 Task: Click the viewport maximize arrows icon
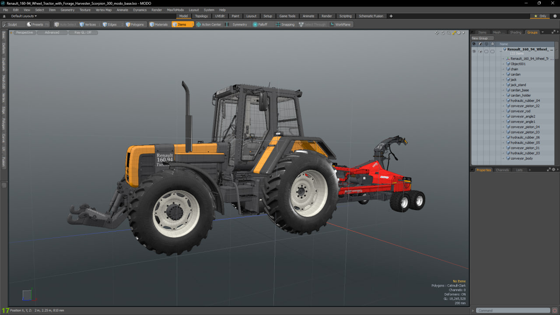[454, 33]
